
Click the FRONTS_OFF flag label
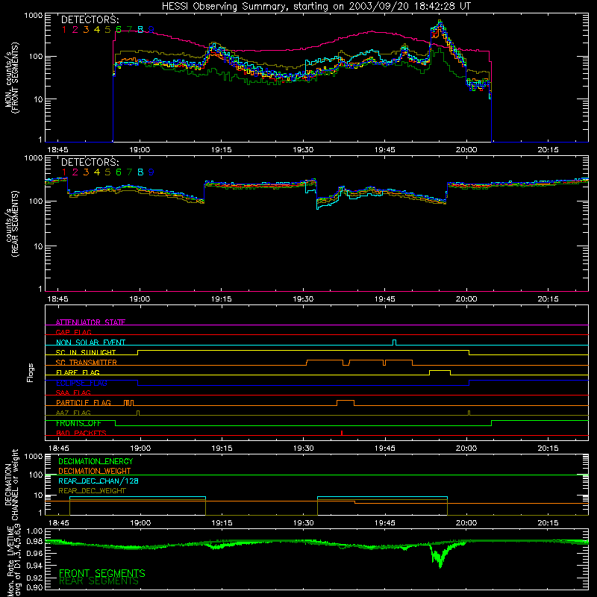(x=78, y=423)
